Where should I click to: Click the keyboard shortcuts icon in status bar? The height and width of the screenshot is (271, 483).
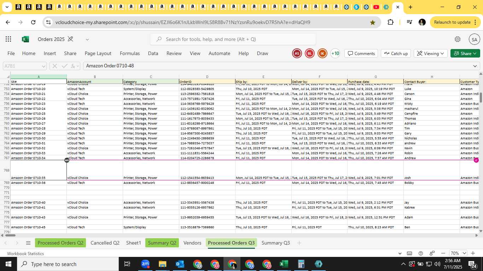click(x=409, y=253)
